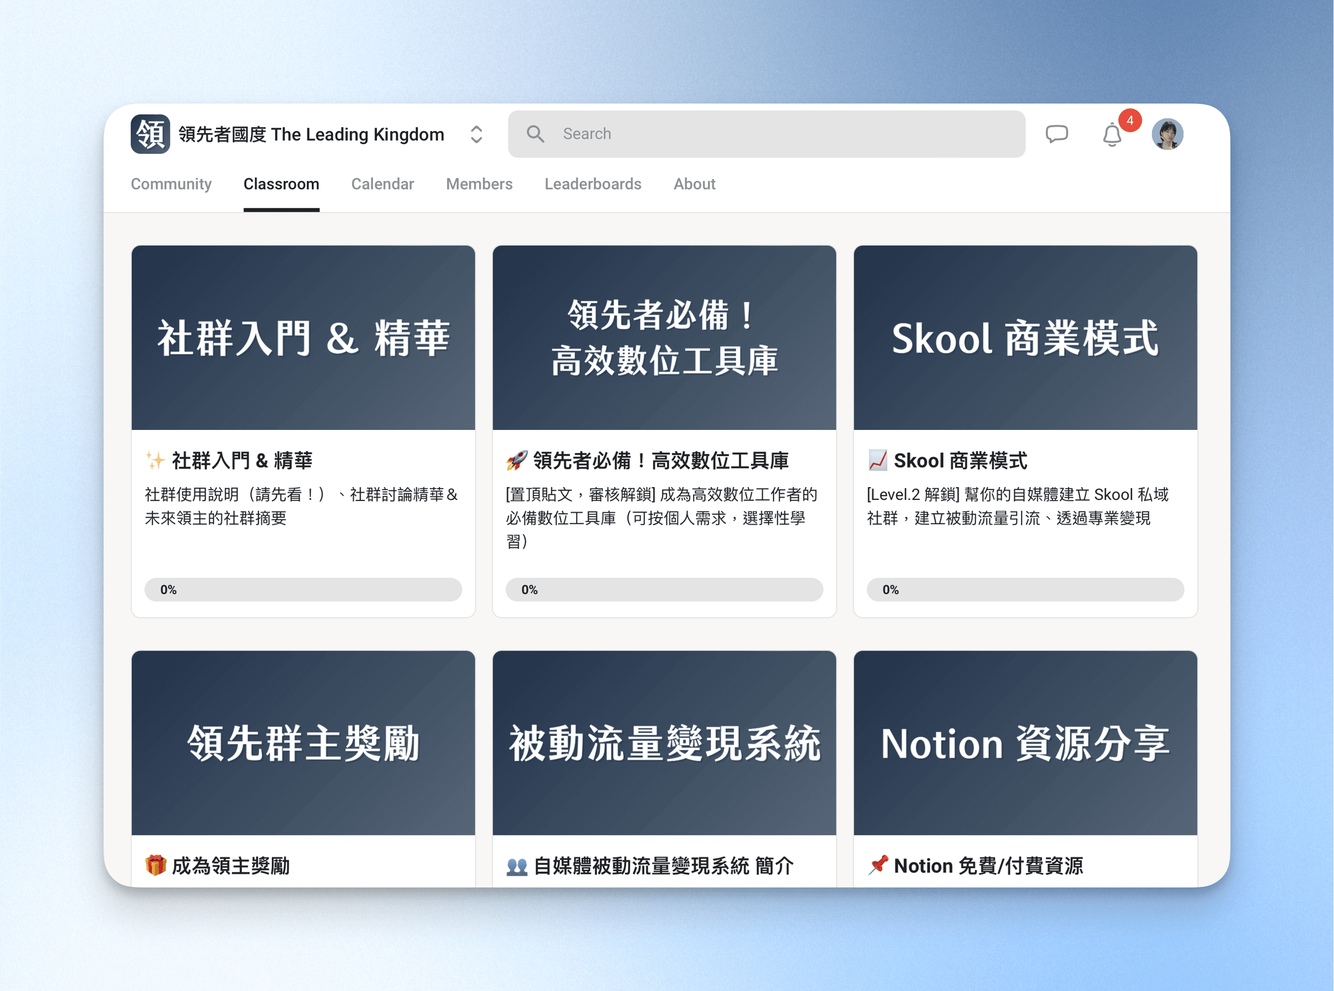Click the 領 community logo icon
Viewport: 1334px width, 991px height.
click(x=150, y=134)
